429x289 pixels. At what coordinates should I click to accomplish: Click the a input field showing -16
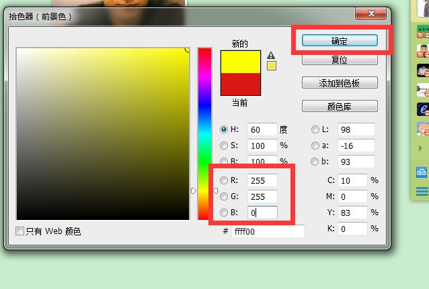(x=356, y=146)
